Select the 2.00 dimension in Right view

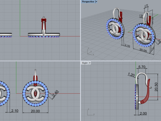(143, 113)
